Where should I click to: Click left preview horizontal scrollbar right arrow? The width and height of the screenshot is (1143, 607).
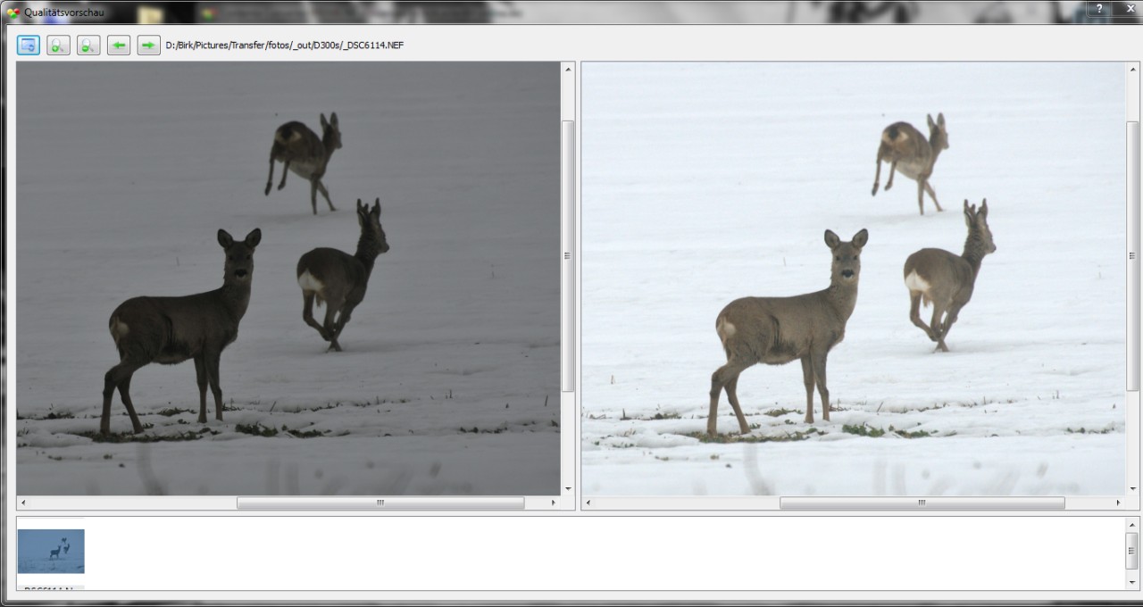[554, 503]
